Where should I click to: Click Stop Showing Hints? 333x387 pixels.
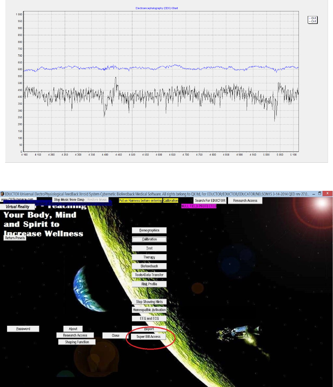[149, 302]
